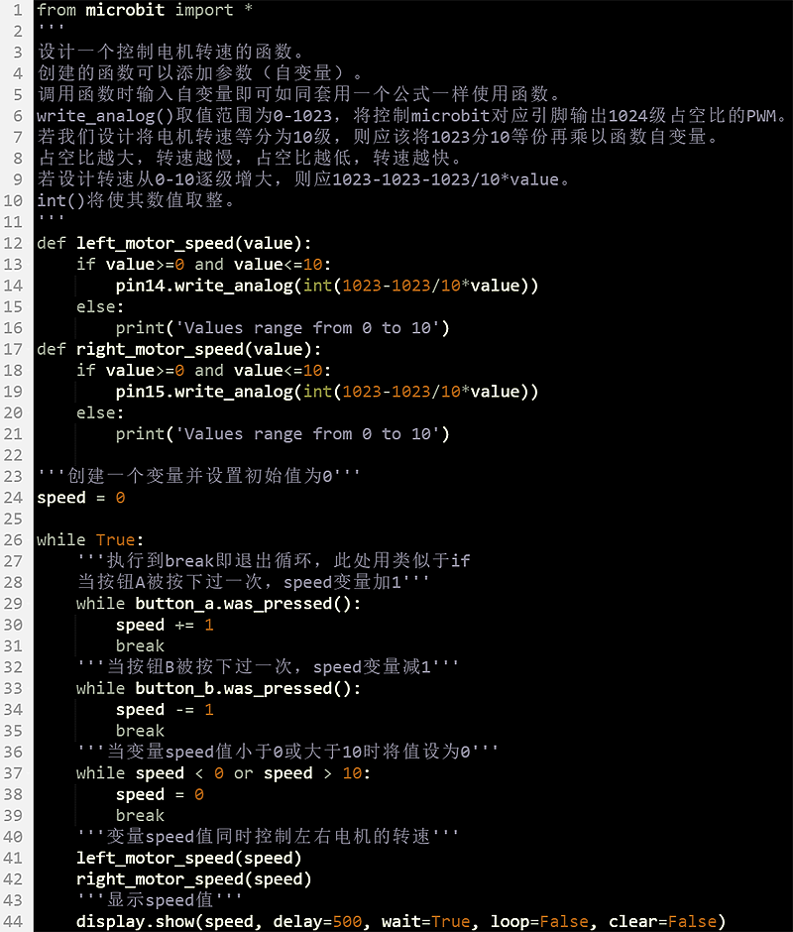Click line number 1 in the gutter
Screen dimensions: 793x932
click(17, 9)
